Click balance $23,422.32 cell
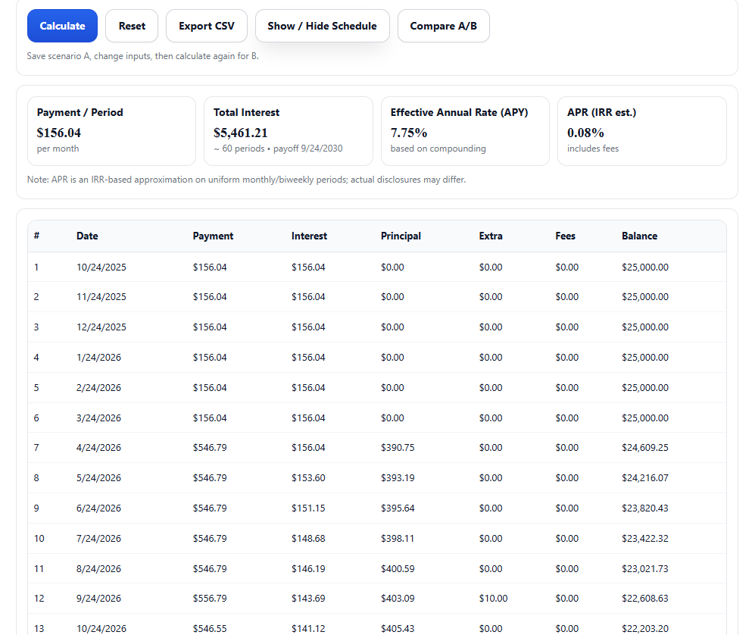752x635 pixels. 645,538
